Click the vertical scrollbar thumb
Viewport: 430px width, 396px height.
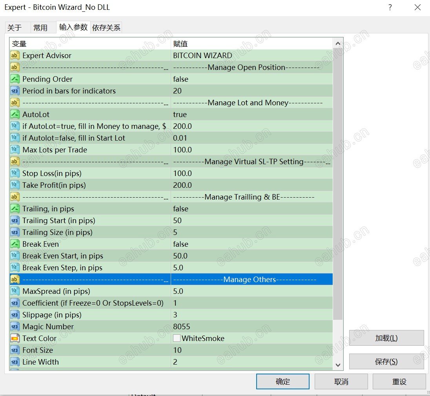(338, 184)
